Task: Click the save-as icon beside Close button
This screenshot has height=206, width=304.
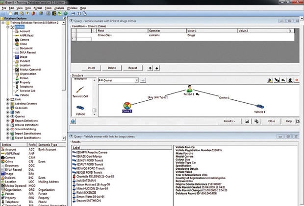Action: (256, 121)
